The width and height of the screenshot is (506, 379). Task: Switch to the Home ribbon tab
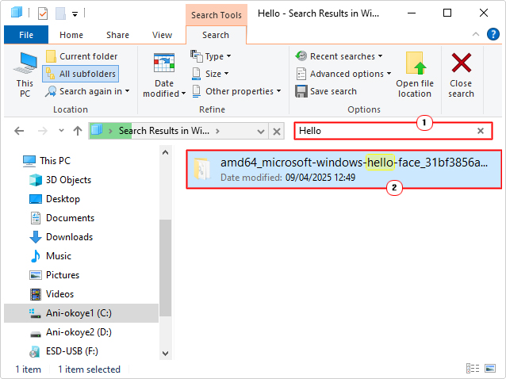pyautogui.click(x=71, y=35)
